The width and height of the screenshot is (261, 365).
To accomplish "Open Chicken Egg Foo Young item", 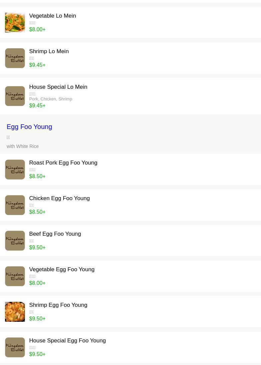I will click(60, 198).
